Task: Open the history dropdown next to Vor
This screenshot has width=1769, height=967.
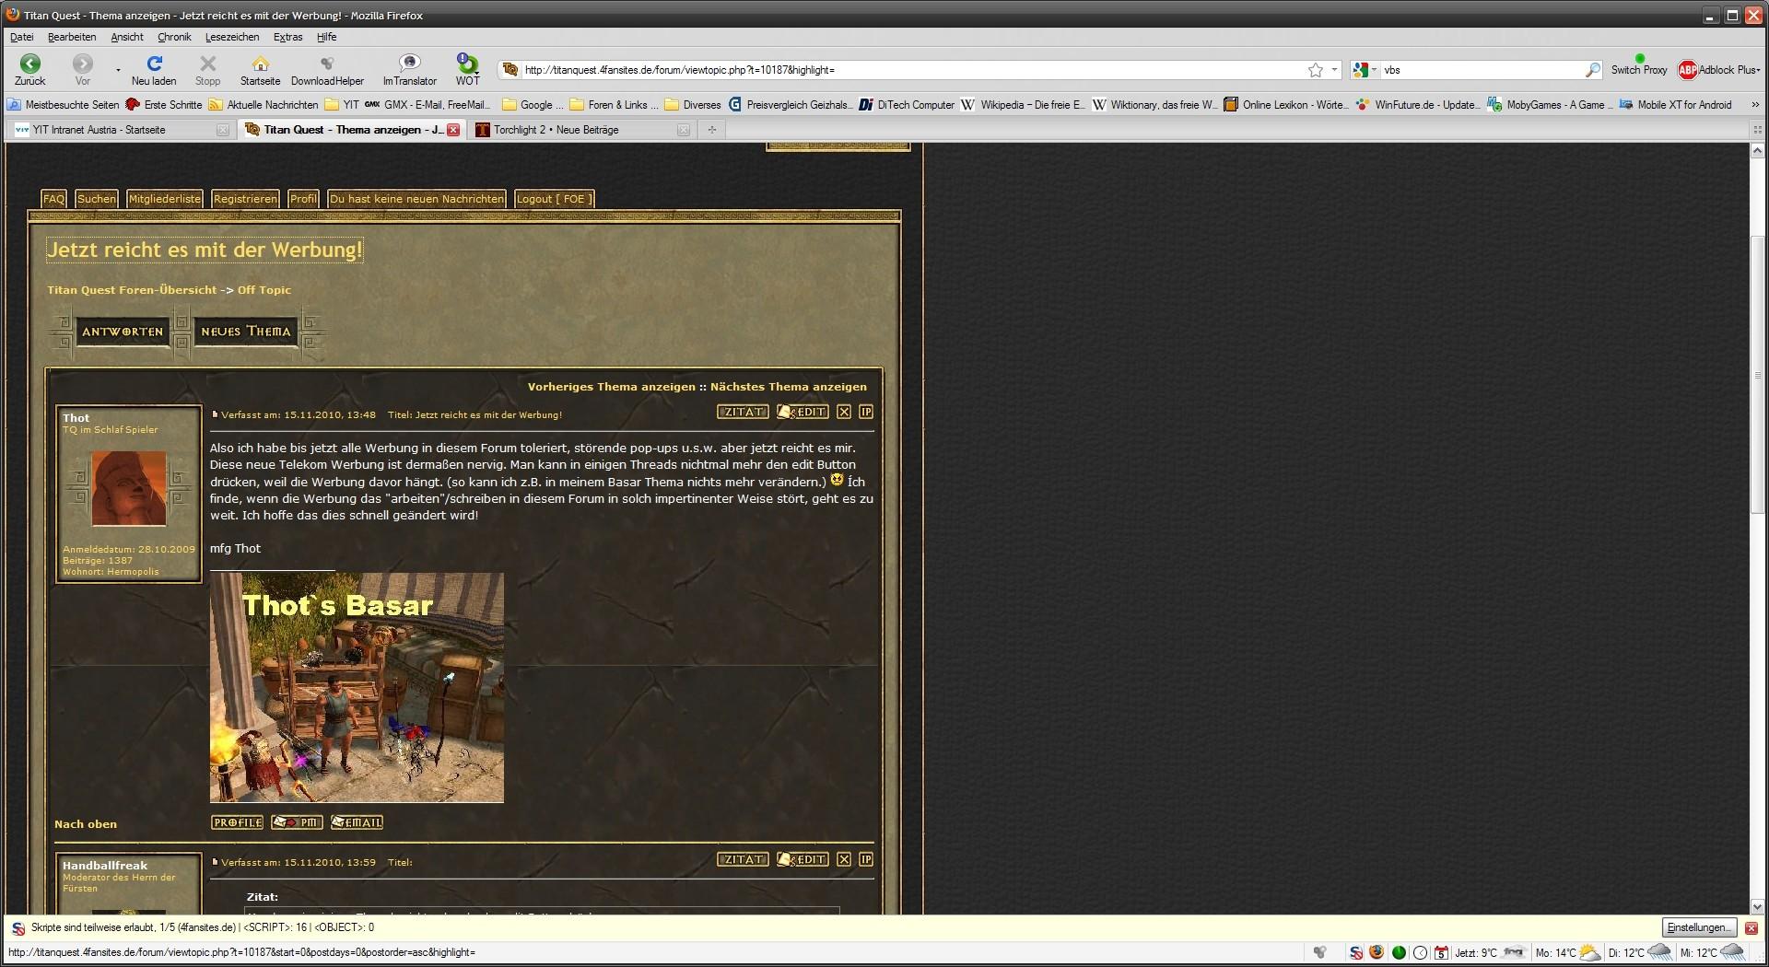Action: 118,70
